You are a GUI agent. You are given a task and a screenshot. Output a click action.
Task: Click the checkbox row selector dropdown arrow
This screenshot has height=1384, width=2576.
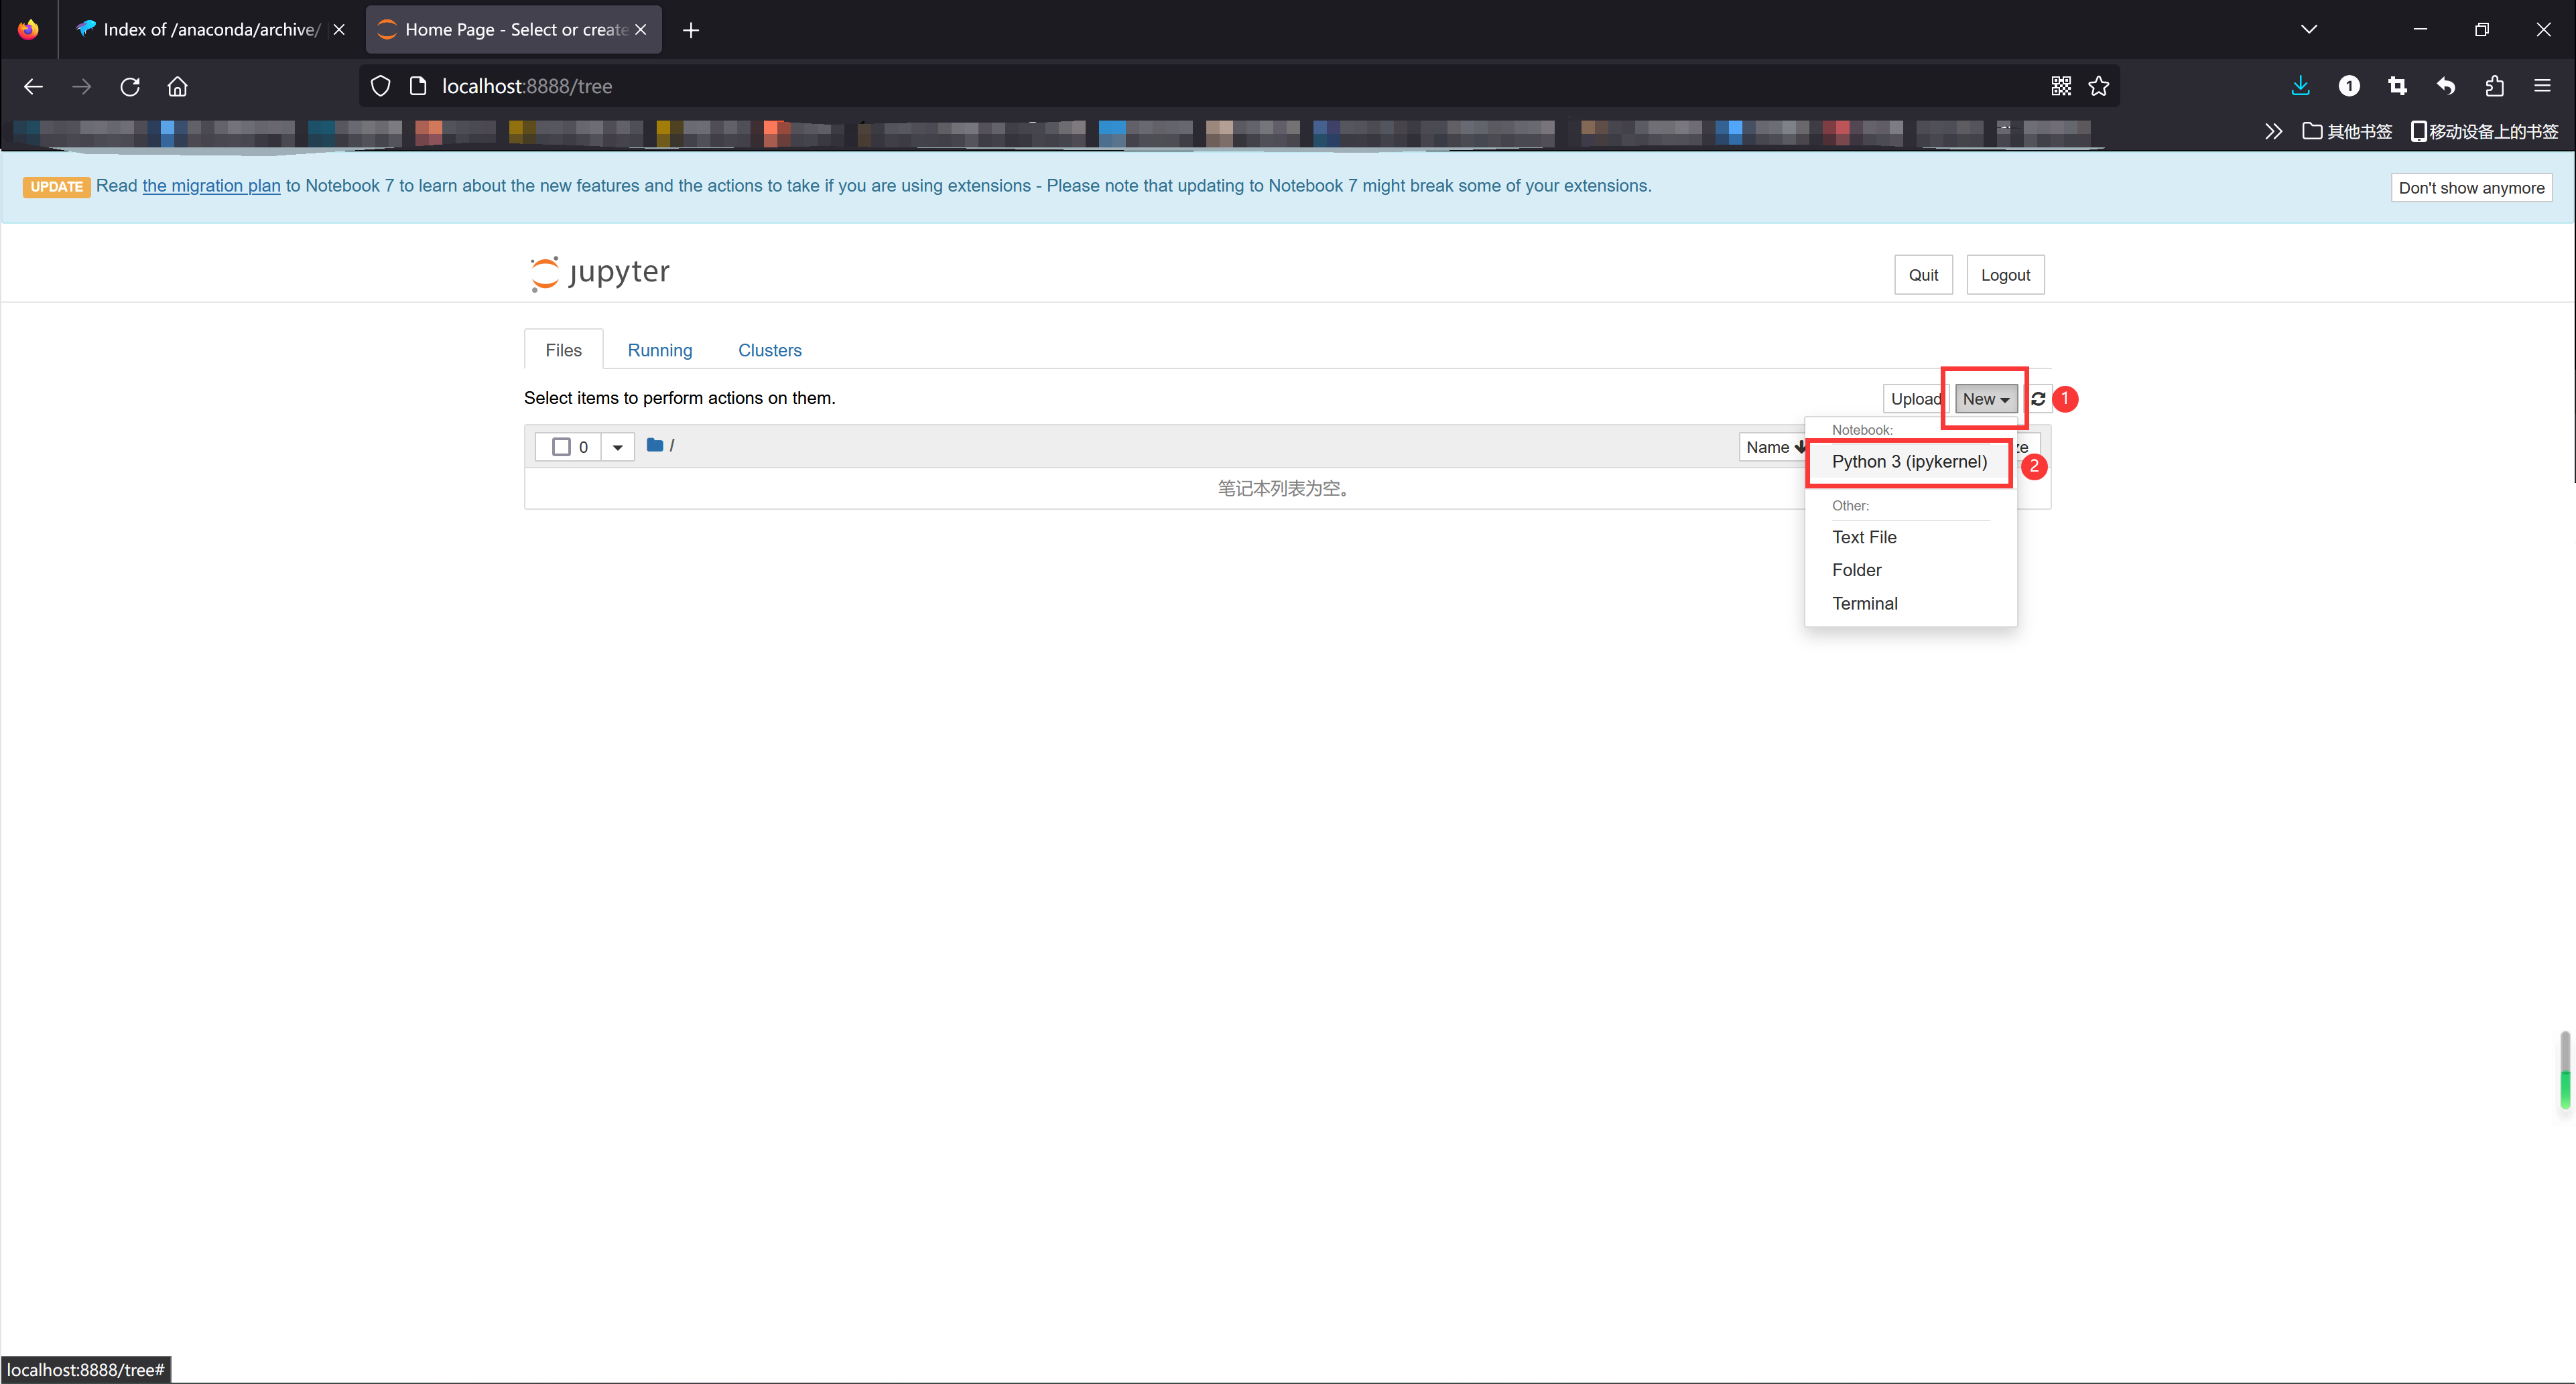coord(617,447)
